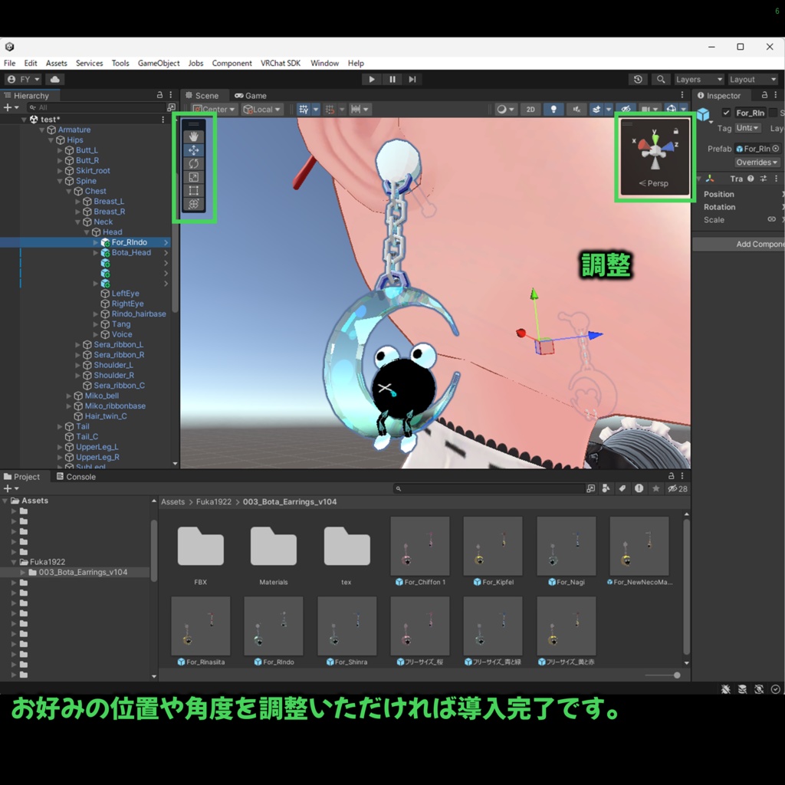Open the Center pivot dropdown
This screenshot has width=785, height=785.
(x=215, y=109)
